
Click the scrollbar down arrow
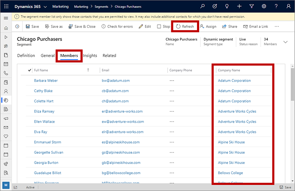pyautogui.click(x=293, y=181)
